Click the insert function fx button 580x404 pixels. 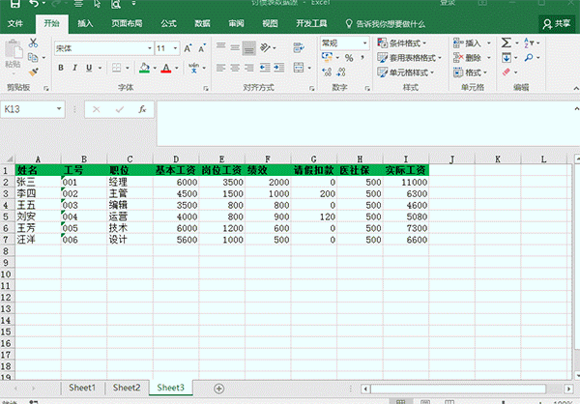(x=142, y=109)
